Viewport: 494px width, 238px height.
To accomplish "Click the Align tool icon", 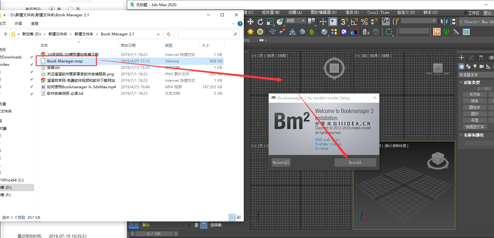I will [453, 22].
